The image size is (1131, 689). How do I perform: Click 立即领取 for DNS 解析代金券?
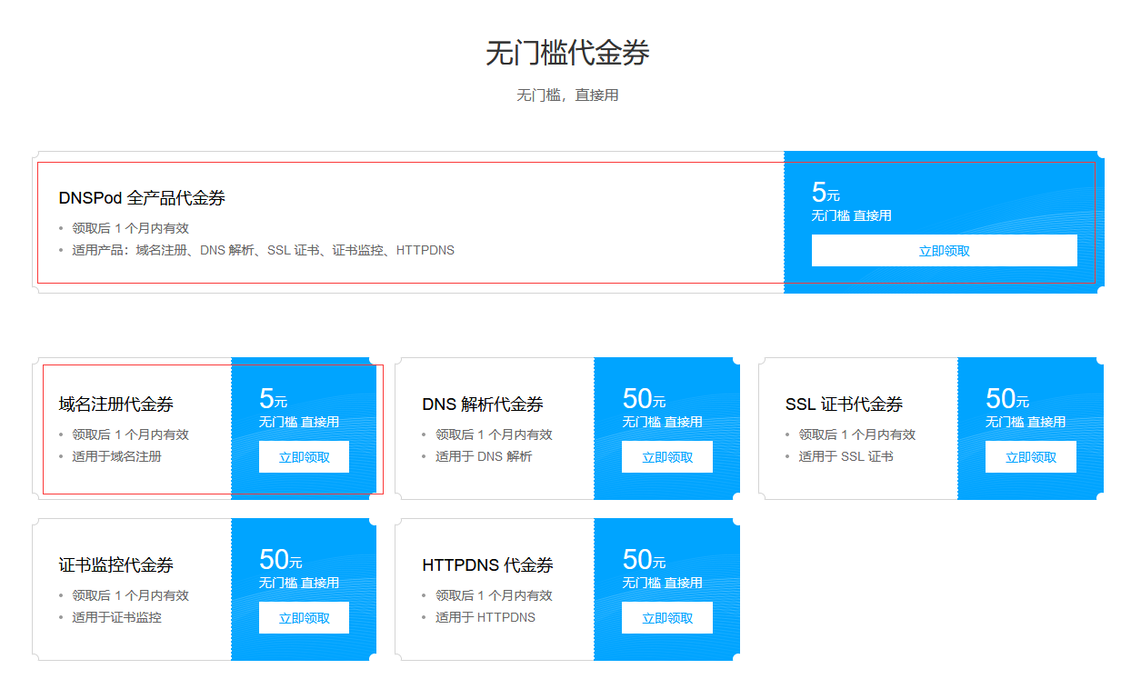667,456
